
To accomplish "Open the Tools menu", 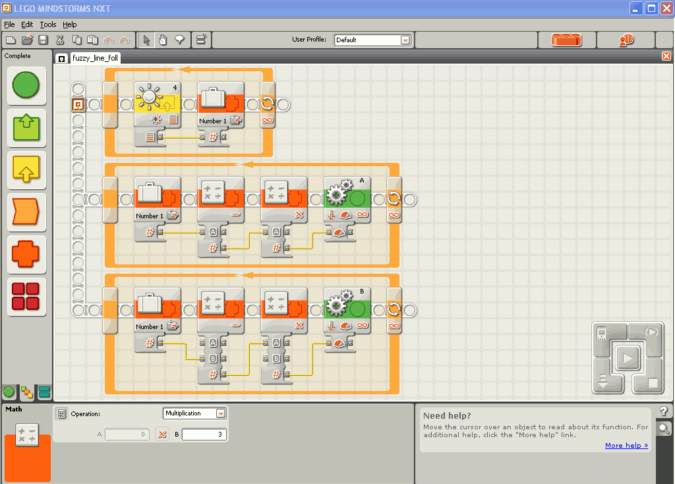I will (x=47, y=24).
